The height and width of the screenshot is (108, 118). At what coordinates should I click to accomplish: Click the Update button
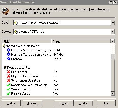pos(11,103)
